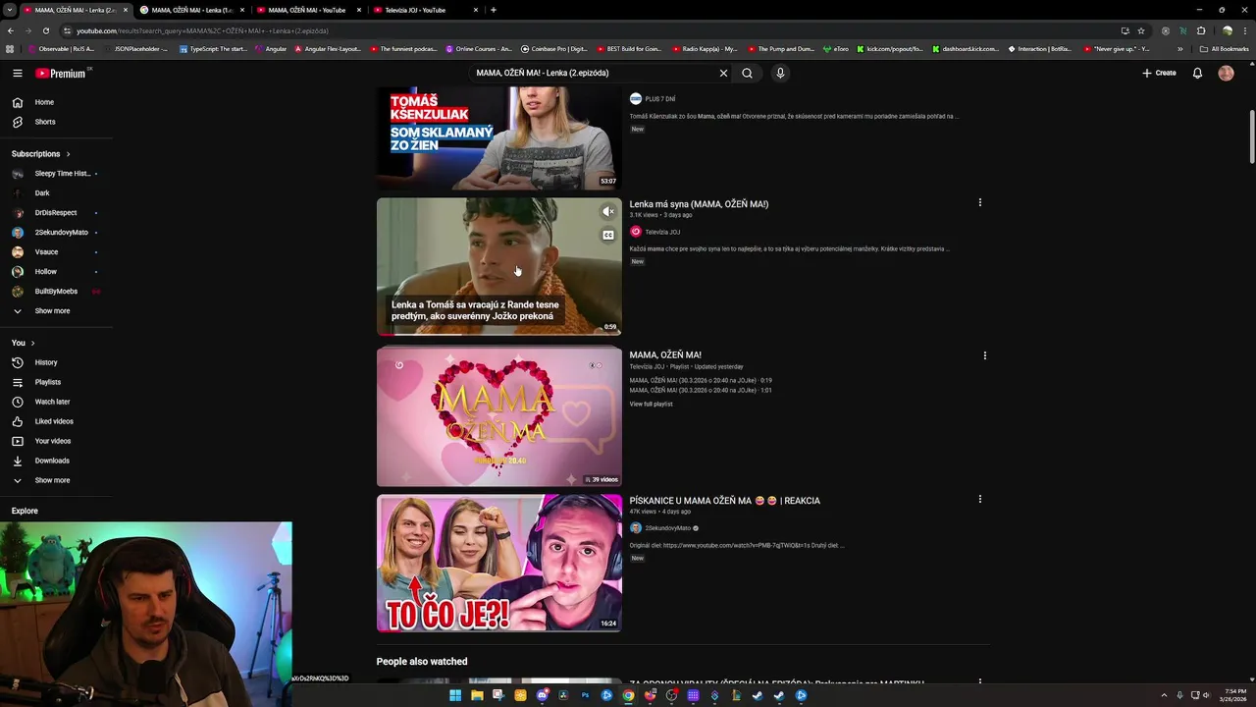
Task: Reload the page
Action: [x=45, y=30]
